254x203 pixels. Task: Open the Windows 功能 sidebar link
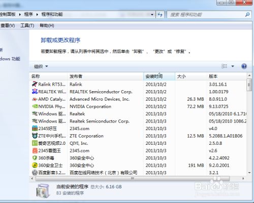(10, 59)
